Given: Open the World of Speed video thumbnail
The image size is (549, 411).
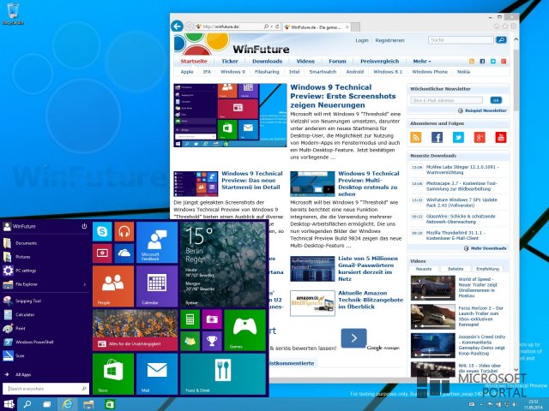Looking at the screenshot, I should 432,288.
